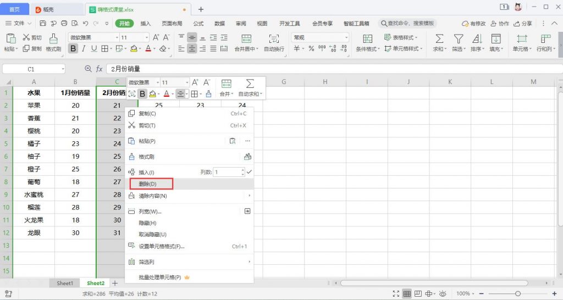Switch to Sheet1 tab
This screenshot has width=563, height=300.
pos(65,283)
